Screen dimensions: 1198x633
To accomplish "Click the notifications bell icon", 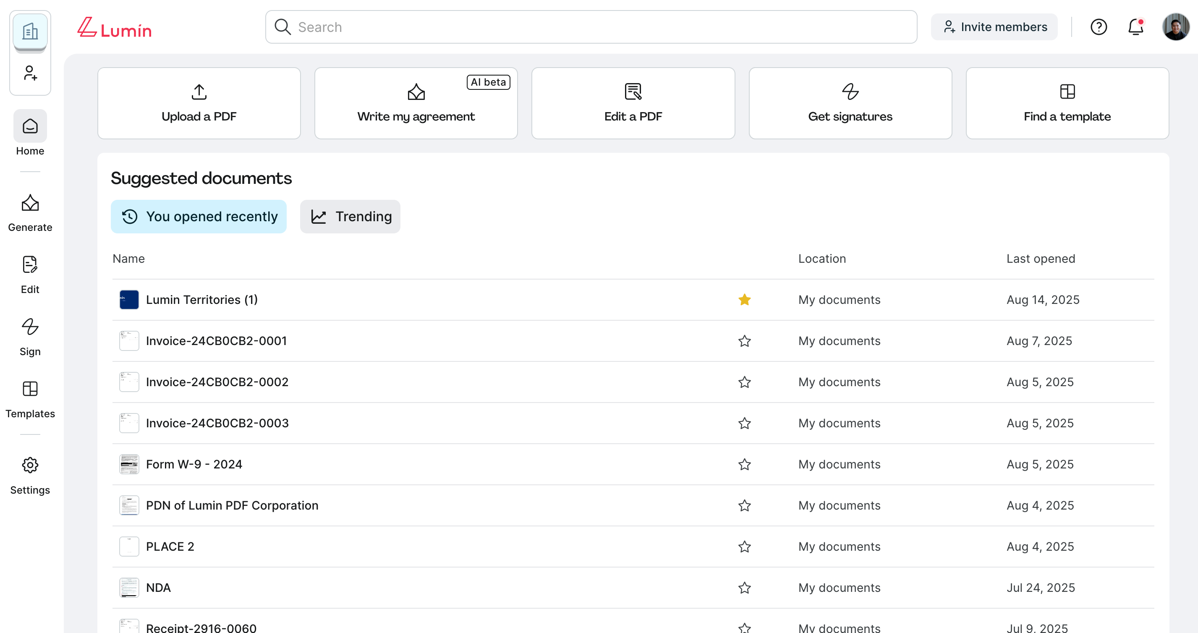I will 1136,26.
